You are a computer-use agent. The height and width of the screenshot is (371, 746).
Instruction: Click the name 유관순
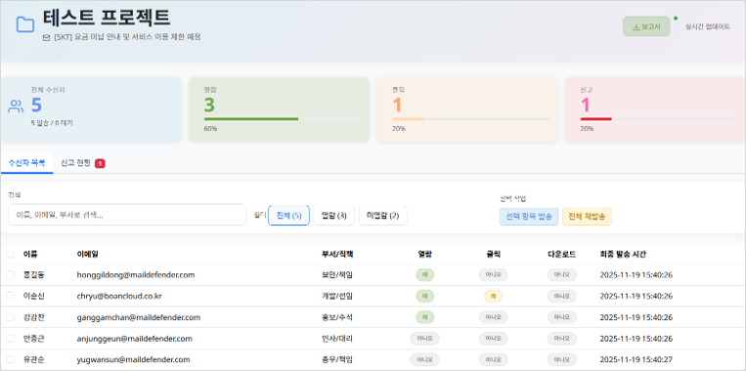point(34,359)
